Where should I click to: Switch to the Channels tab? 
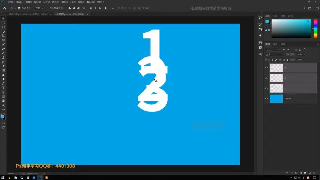point(275,44)
